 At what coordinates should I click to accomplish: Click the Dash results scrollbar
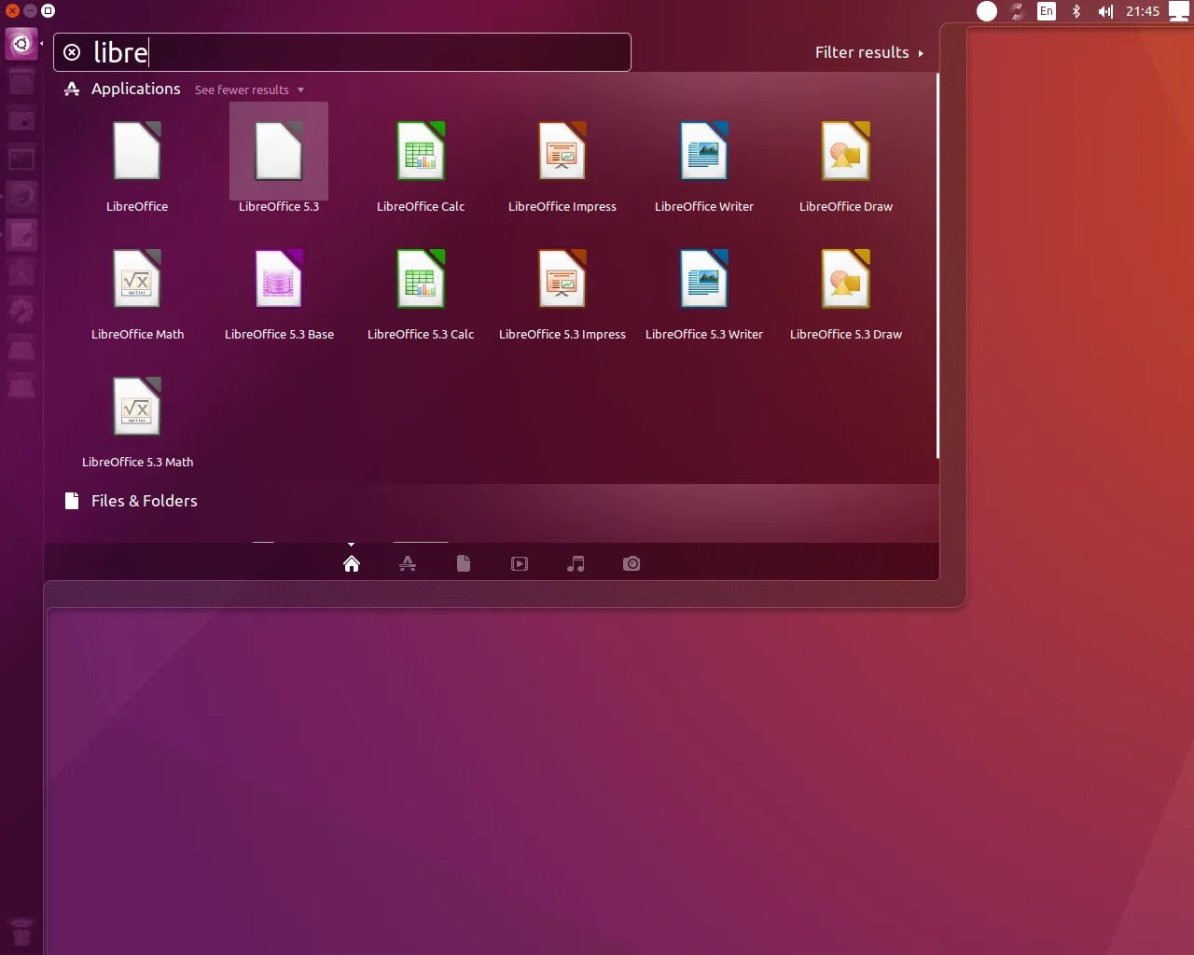point(937,266)
